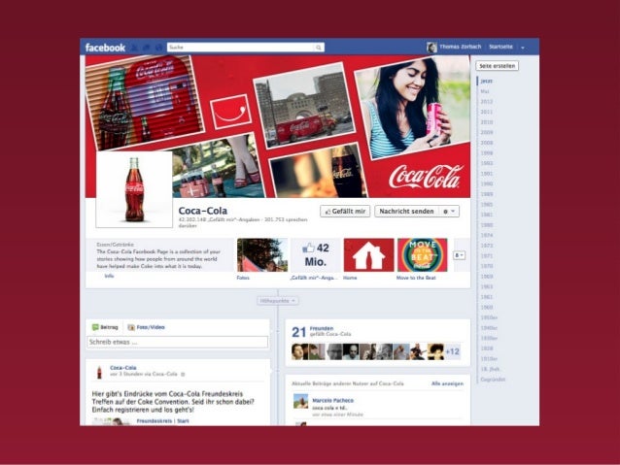Jump to 2010 on timeline

tap(486, 122)
